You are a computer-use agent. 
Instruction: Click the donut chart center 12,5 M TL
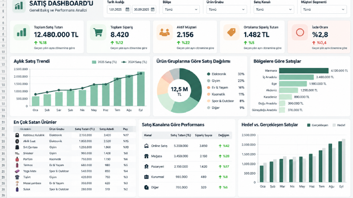[179, 91]
